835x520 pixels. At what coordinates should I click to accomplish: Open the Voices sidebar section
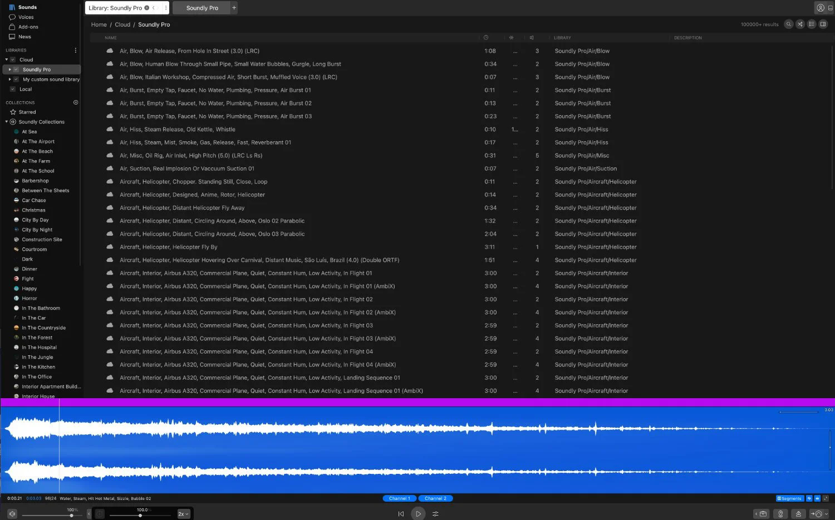pyautogui.click(x=26, y=17)
